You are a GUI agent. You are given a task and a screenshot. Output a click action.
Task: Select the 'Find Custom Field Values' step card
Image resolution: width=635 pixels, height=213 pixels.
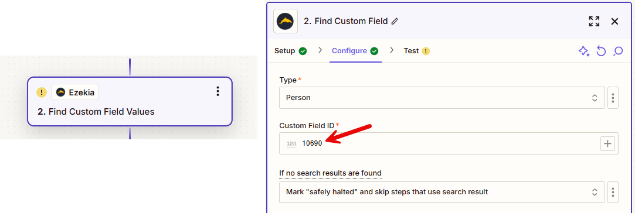pyautogui.click(x=130, y=101)
